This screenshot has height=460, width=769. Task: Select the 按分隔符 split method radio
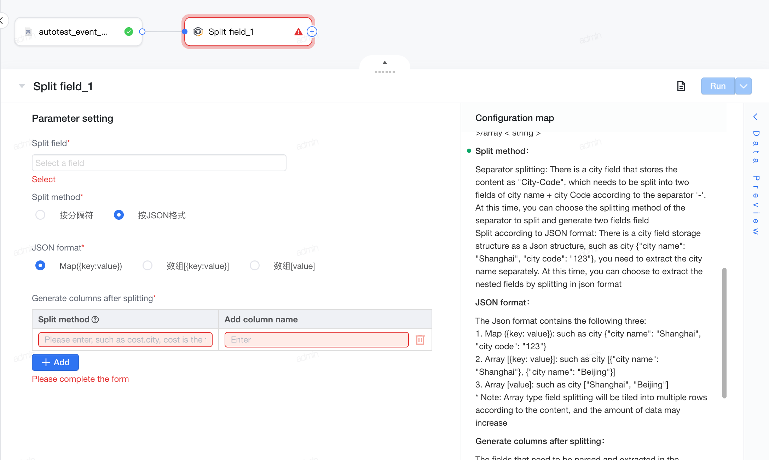tap(40, 215)
